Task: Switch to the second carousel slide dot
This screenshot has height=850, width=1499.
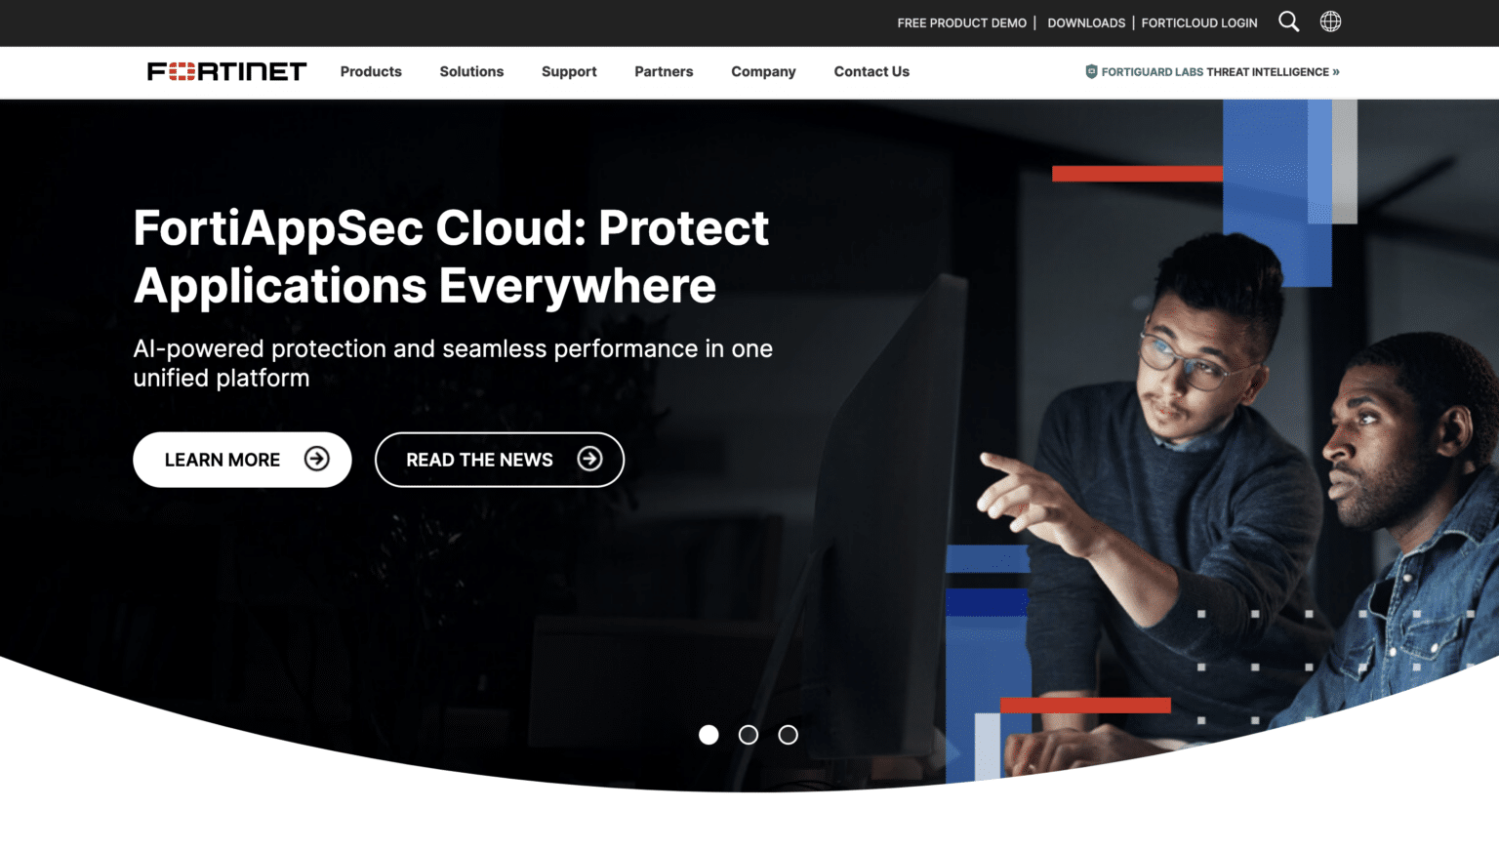Action: coord(749,735)
